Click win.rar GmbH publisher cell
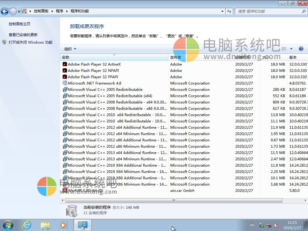This screenshot has width=308, height=231. pos(182,190)
